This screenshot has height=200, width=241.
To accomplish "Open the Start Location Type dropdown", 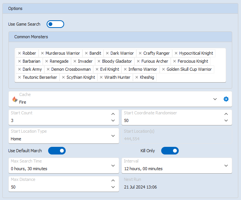I will coord(113,136).
